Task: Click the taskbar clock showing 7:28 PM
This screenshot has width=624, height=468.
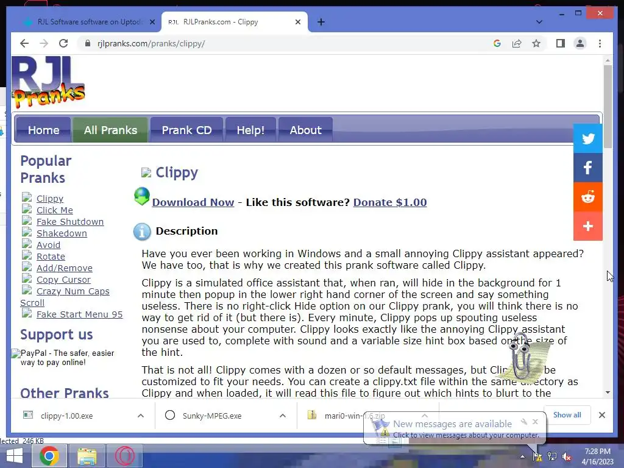Action: 597,456
